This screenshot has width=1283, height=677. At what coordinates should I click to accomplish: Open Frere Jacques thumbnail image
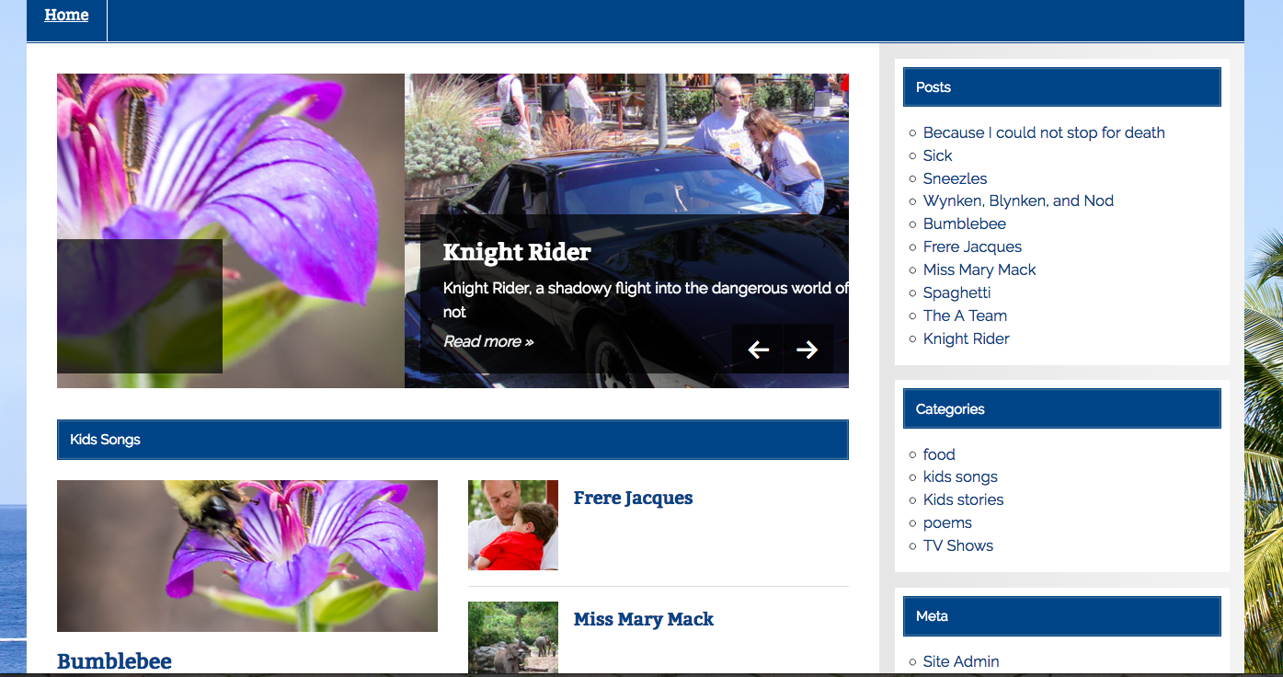click(x=513, y=525)
